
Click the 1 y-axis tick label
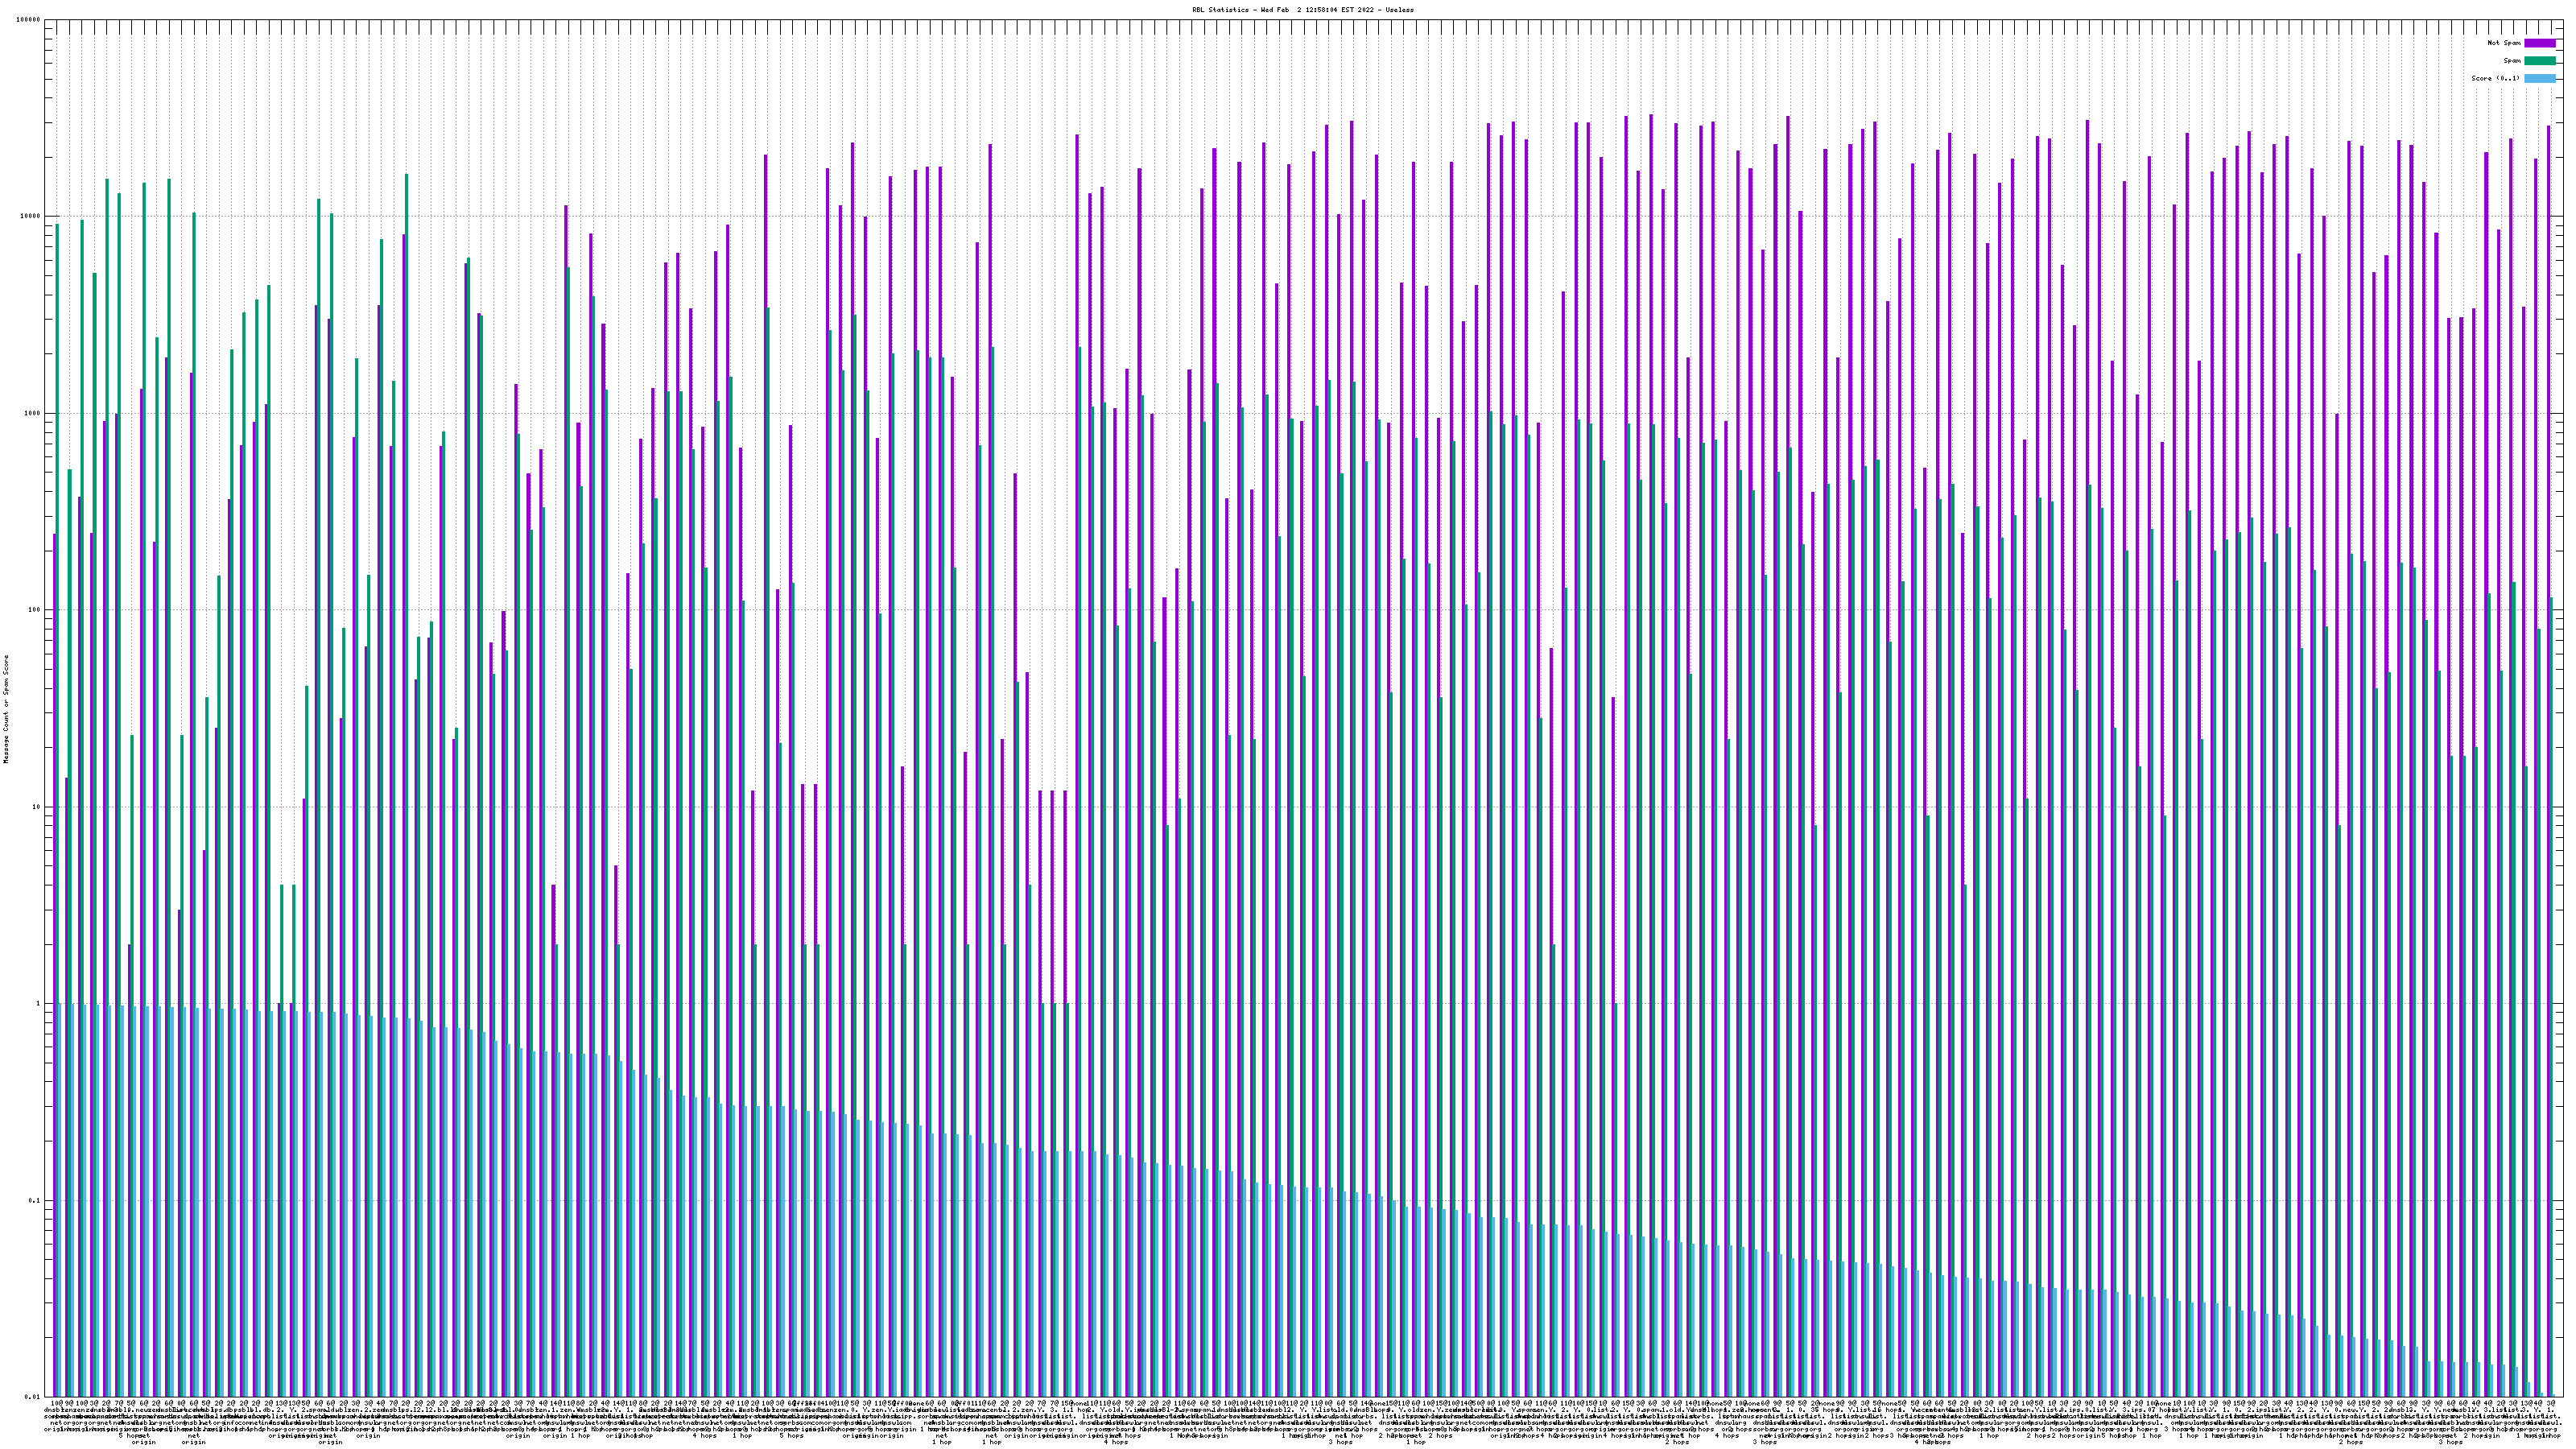pos(39,1004)
